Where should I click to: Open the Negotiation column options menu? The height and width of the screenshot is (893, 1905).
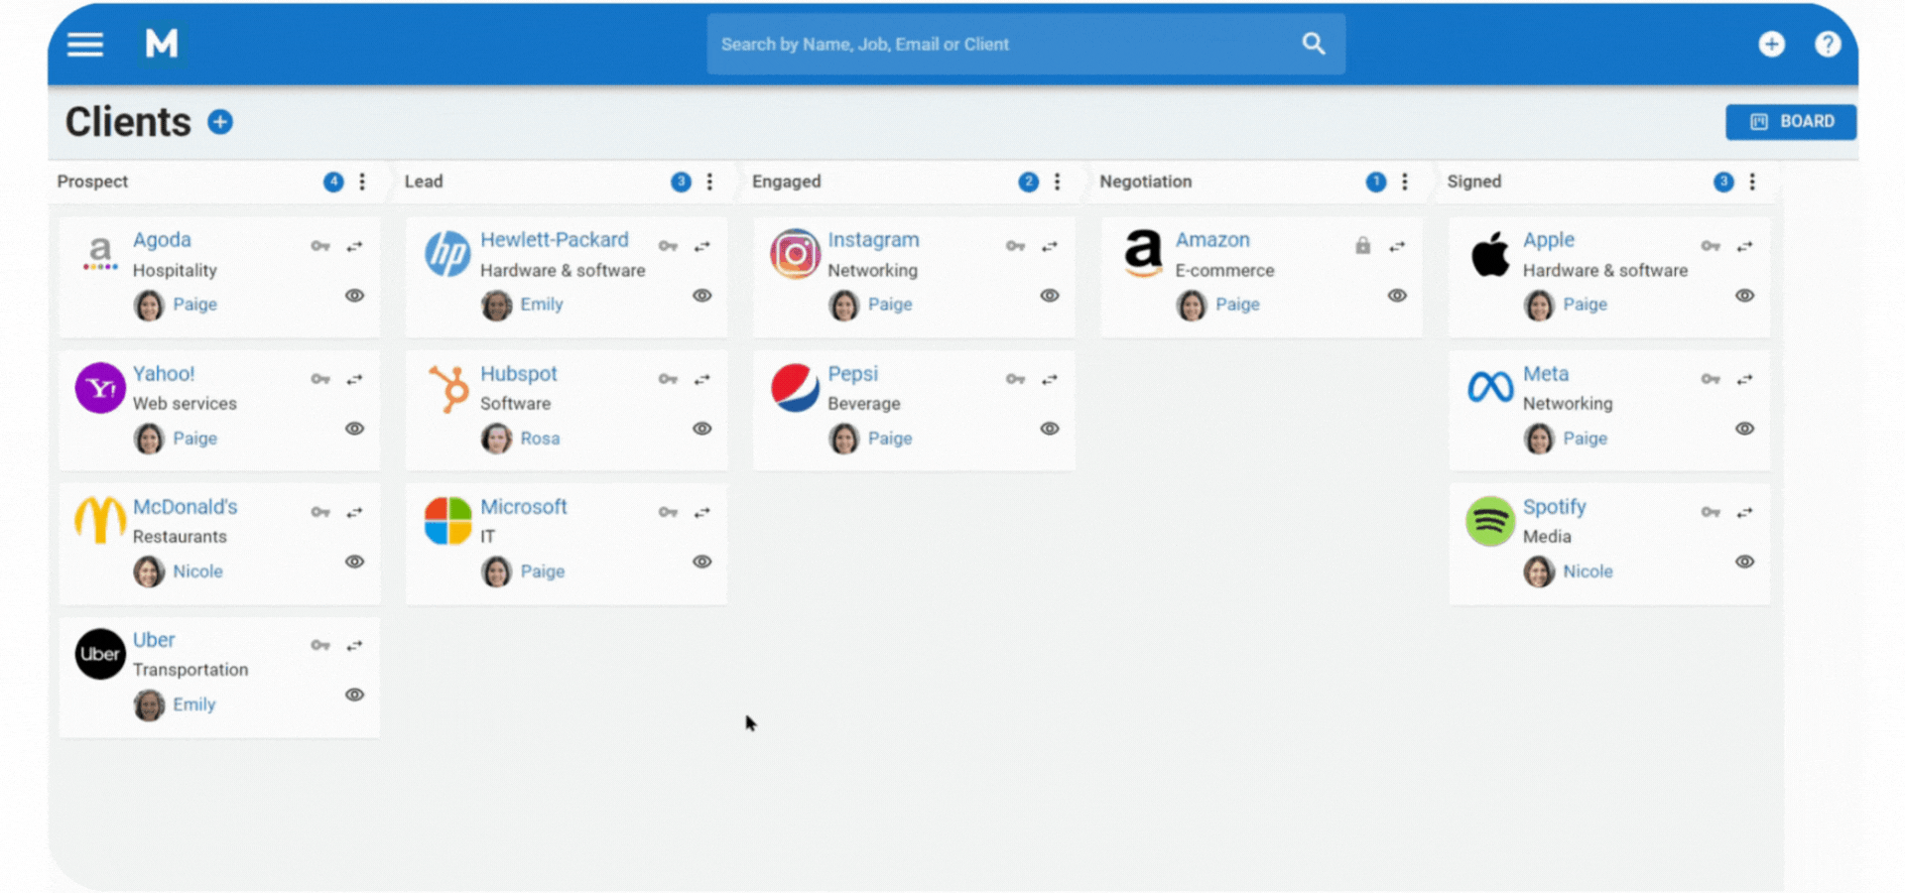(1404, 182)
